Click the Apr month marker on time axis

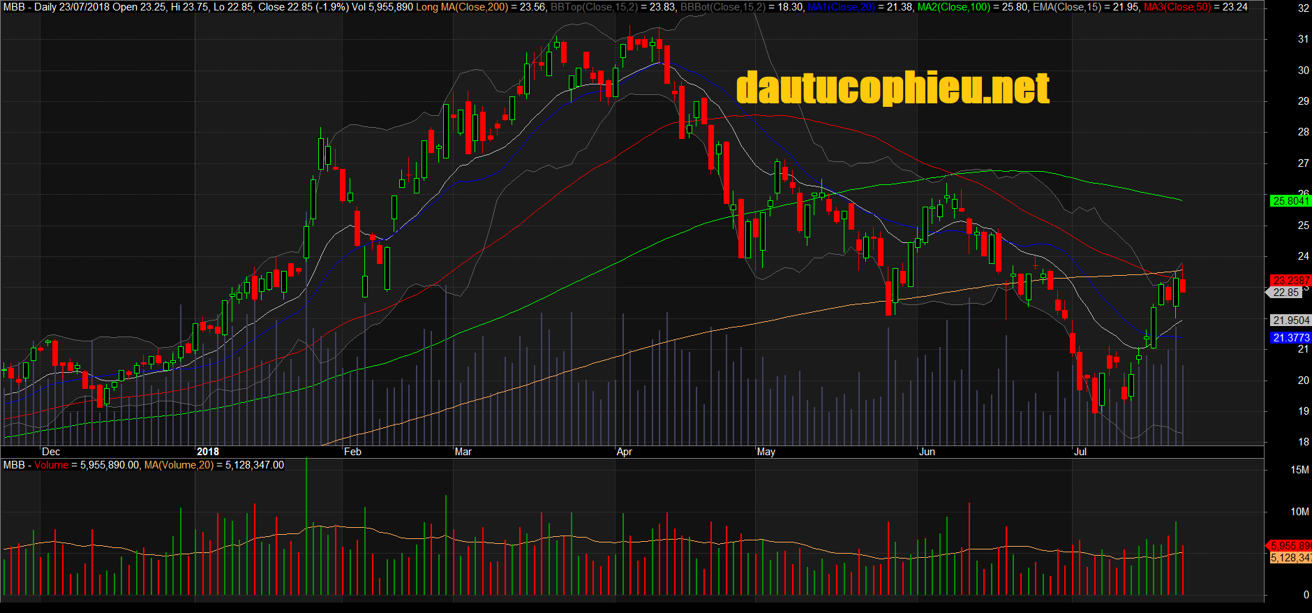[x=625, y=452]
